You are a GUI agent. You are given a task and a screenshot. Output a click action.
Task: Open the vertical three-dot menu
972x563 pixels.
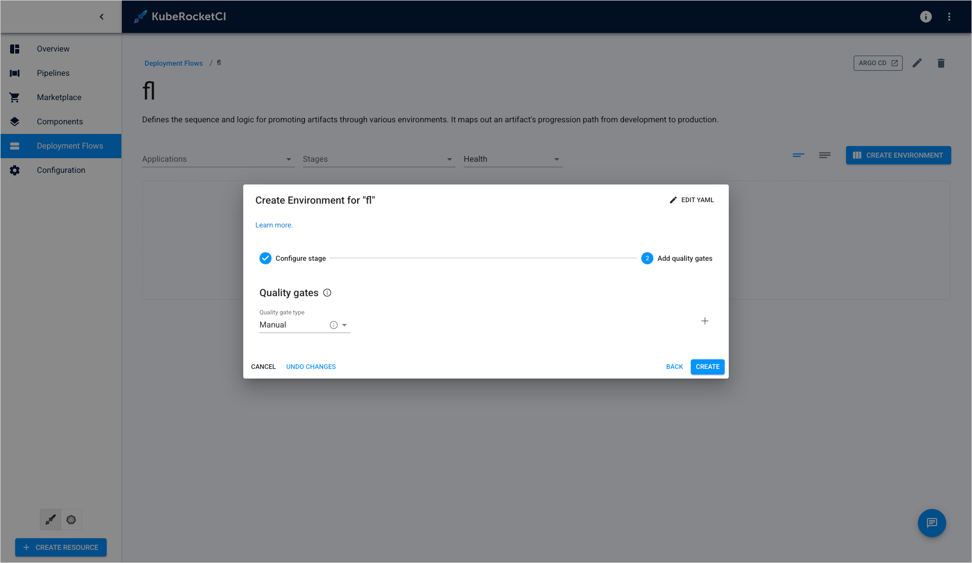click(949, 17)
